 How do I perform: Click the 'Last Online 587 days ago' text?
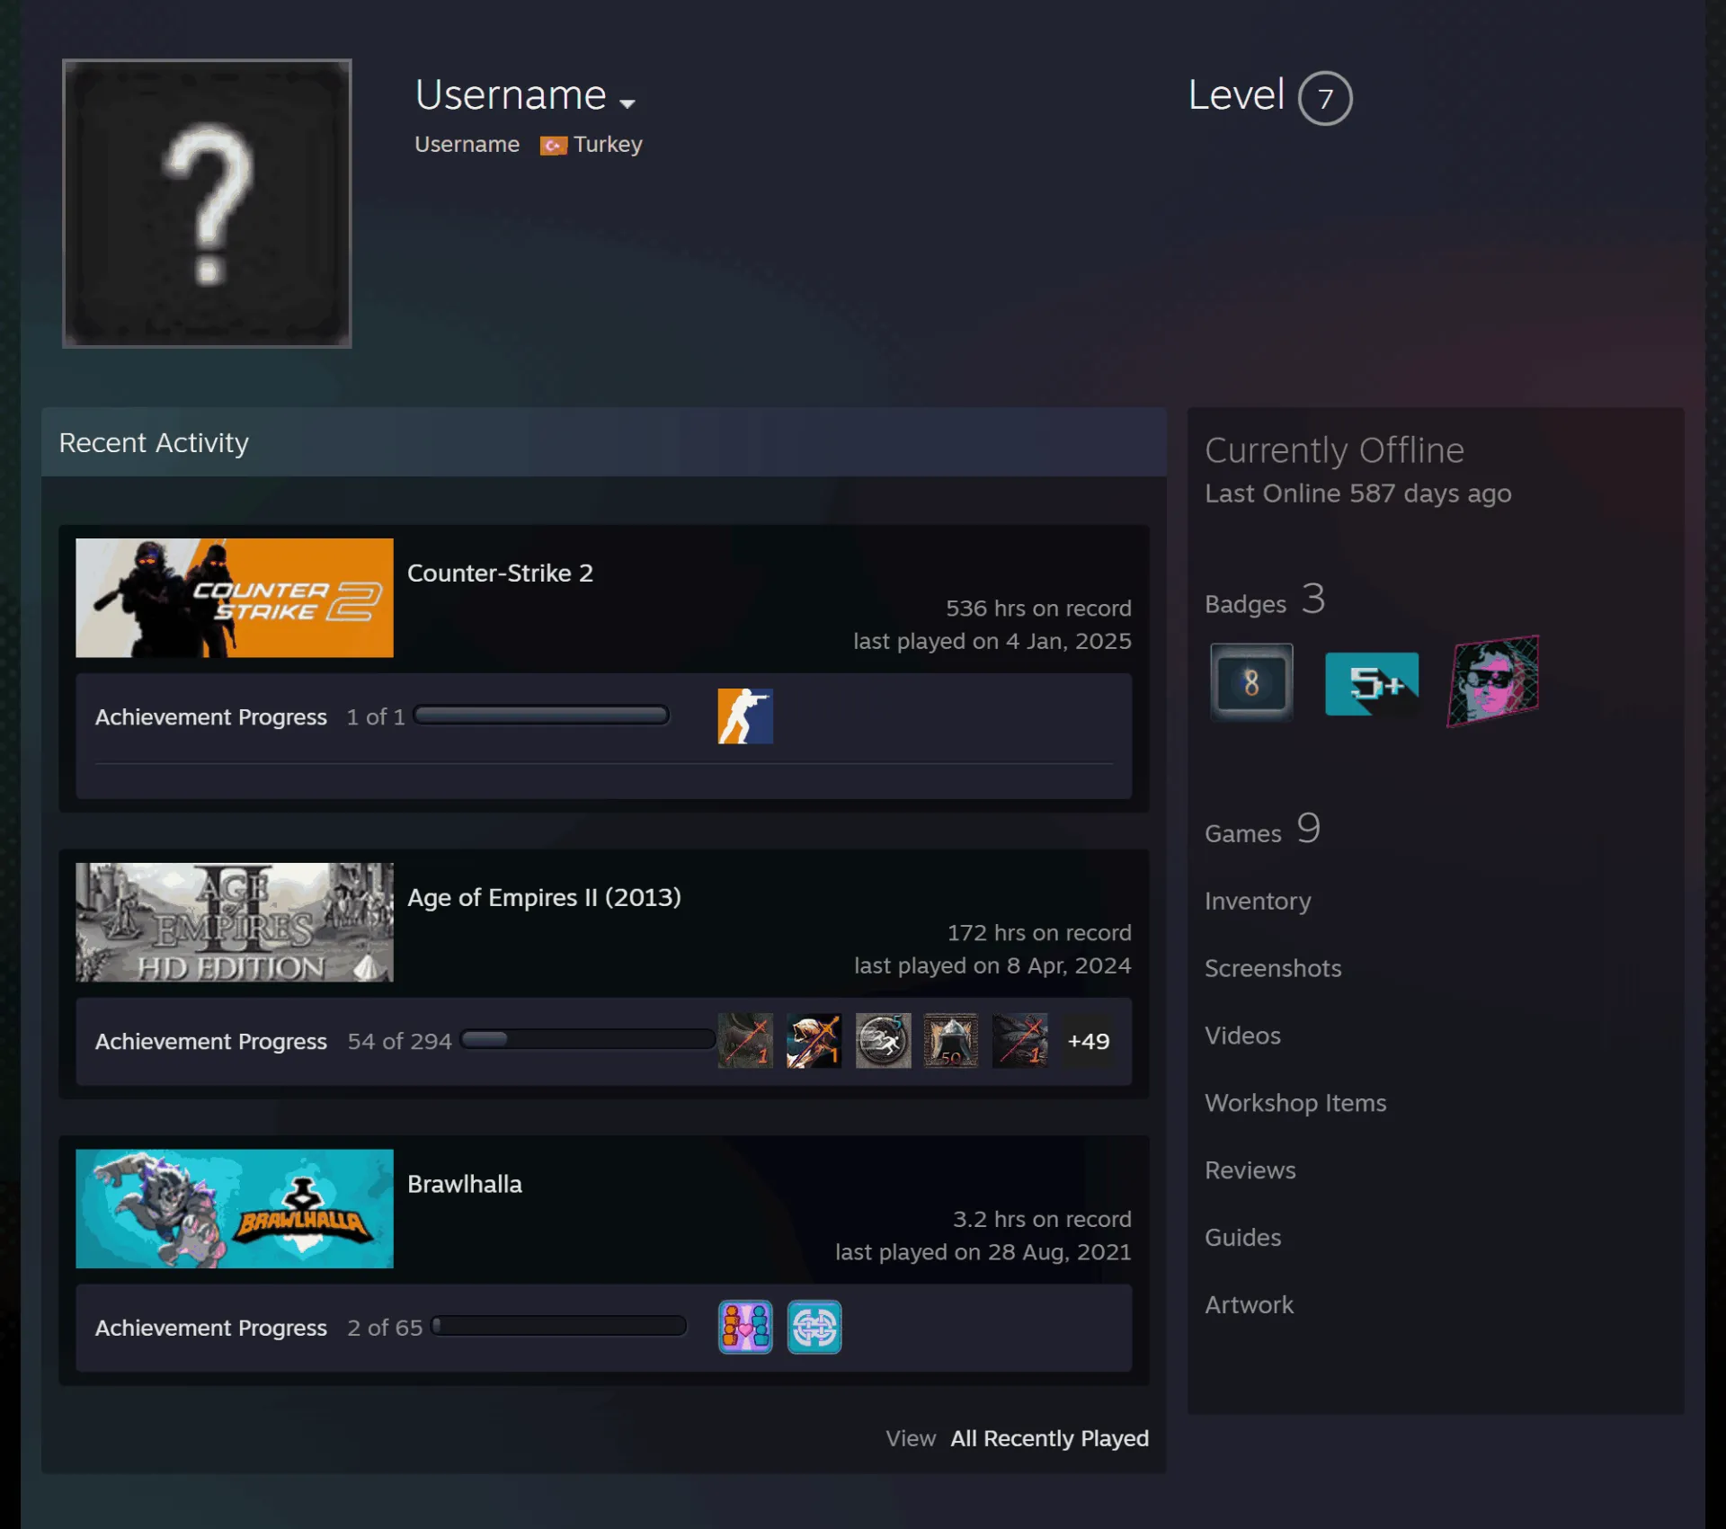pos(1357,493)
